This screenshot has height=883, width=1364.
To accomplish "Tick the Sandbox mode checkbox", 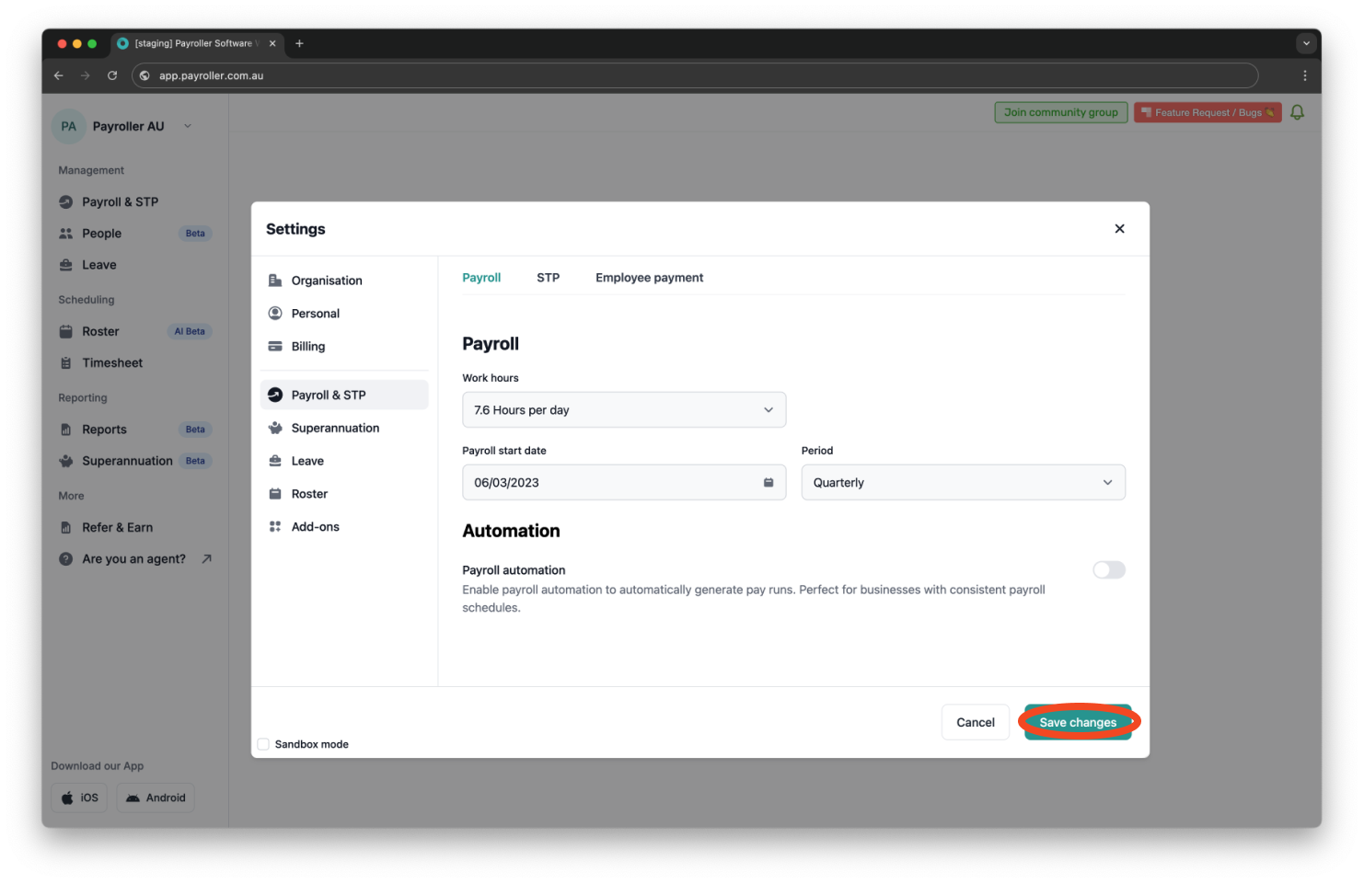I will pyautogui.click(x=263, y=744).
